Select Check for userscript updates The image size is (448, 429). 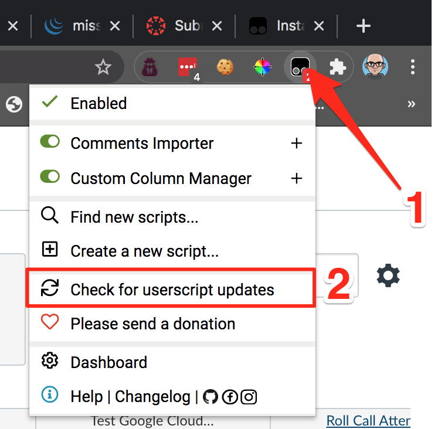point(172,289)
